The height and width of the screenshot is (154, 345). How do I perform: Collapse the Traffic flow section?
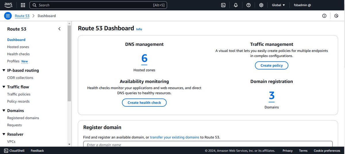click(3, 87)
